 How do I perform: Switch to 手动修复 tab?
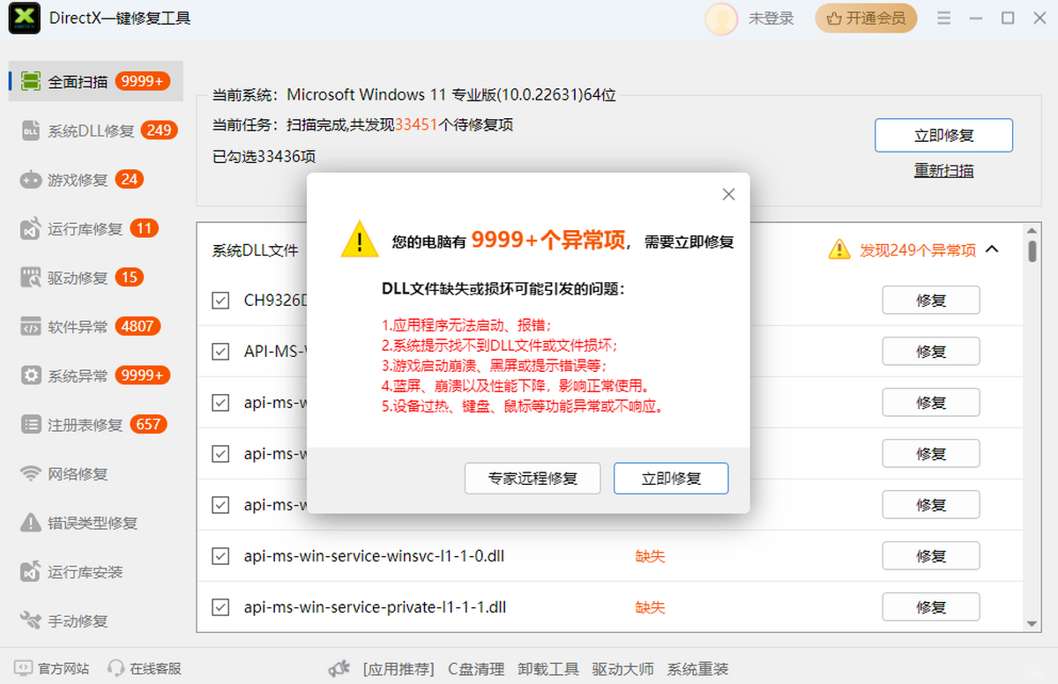95,621
